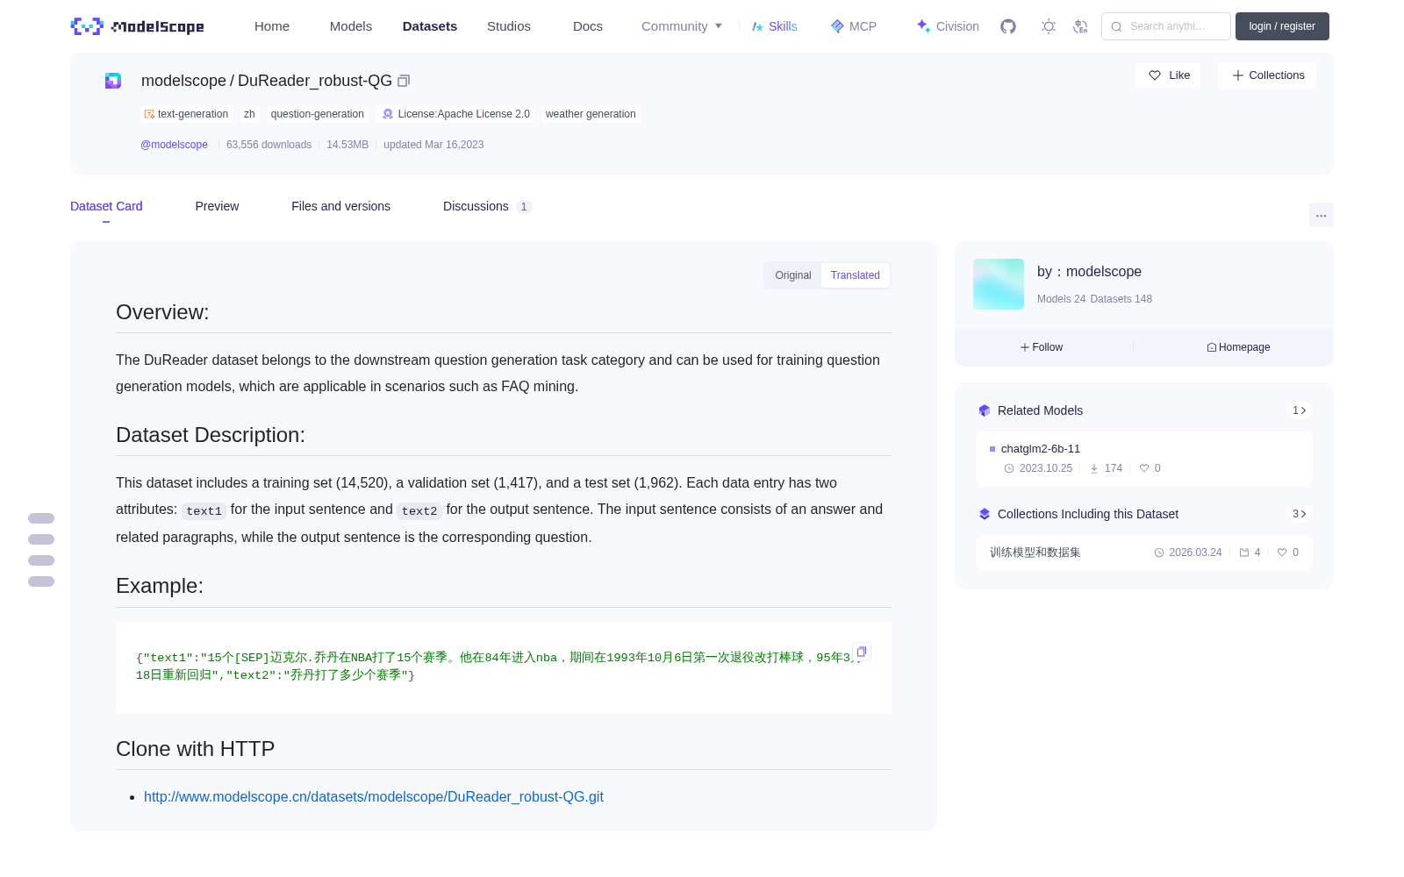
Task: Click the ModelScope logo
Action: click(138, 26)
